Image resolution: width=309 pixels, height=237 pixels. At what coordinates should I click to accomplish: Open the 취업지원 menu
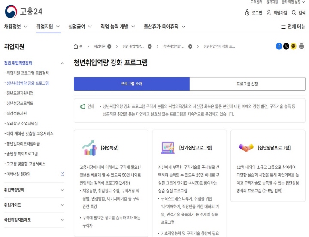click(48, 27)
